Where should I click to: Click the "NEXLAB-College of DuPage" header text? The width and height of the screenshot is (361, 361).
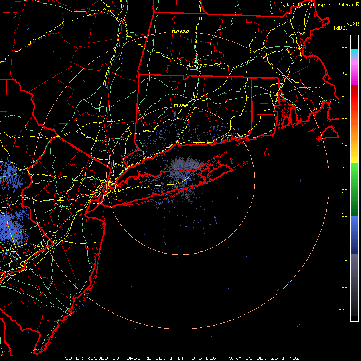pos(320,4)
